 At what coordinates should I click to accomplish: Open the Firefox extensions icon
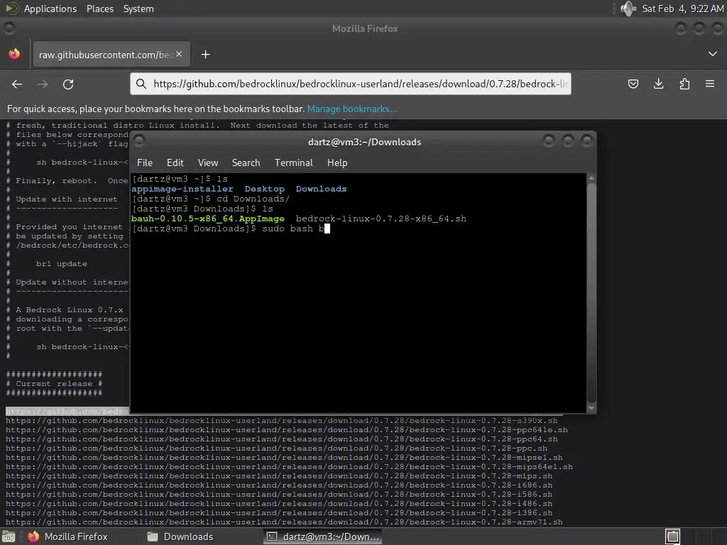[x=684, y=84]
